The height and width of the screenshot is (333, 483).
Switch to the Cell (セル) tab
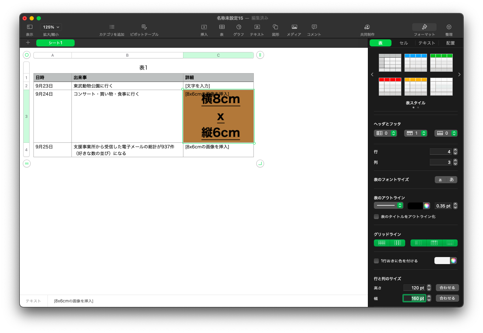coord(403,43)
